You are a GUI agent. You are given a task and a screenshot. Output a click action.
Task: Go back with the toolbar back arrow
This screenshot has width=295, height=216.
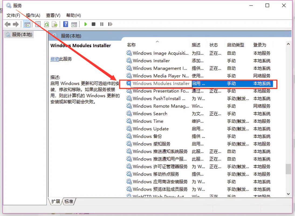[x=8, y=24]
